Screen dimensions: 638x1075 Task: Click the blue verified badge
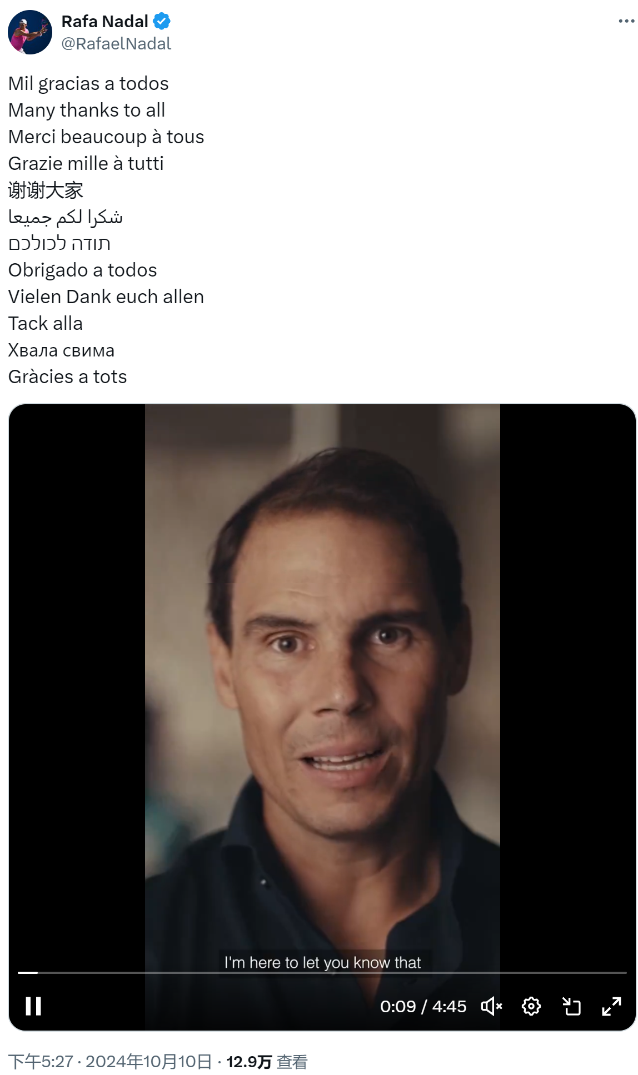tap(162, 21)
